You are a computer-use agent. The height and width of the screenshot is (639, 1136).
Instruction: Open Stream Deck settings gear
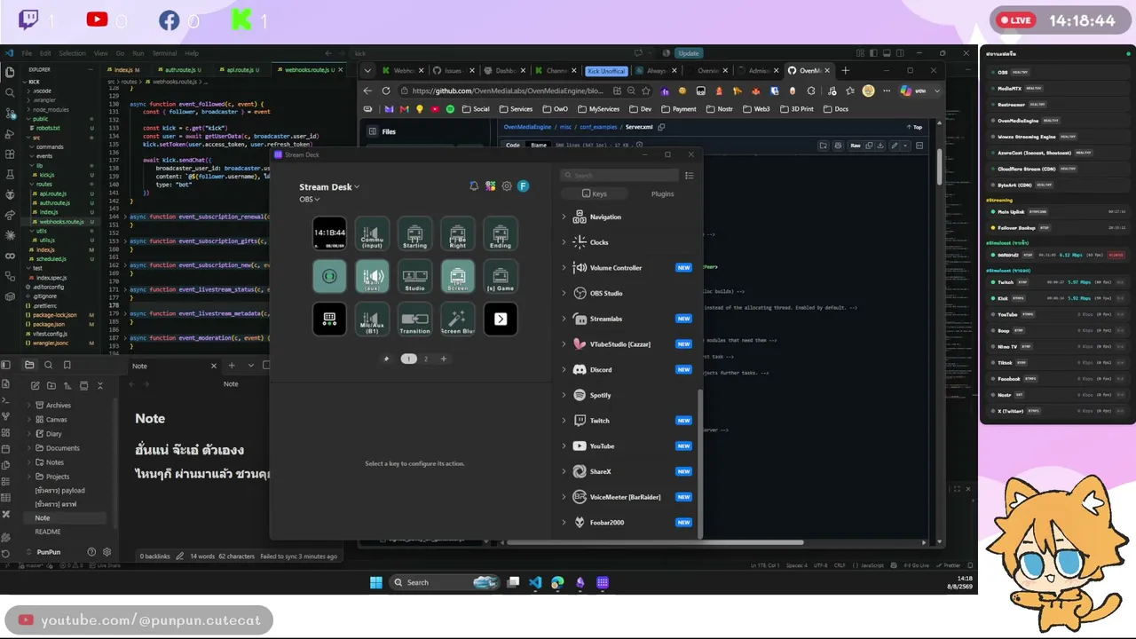507,186
